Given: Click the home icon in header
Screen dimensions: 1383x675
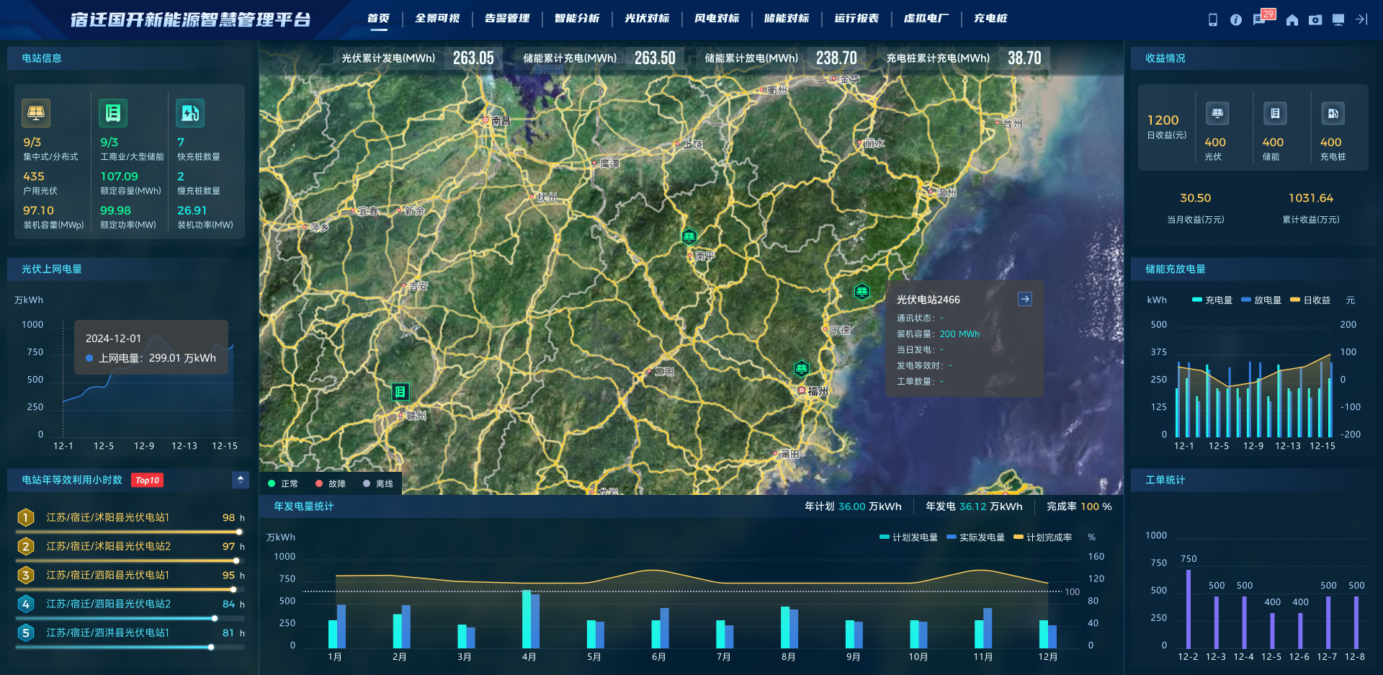Looking at the screenshot, I should coord(1292,19).
